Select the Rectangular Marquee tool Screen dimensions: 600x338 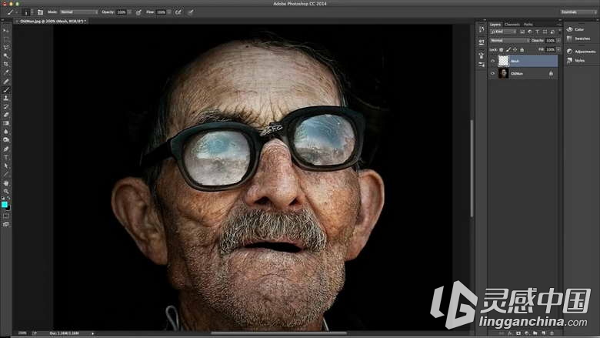pos(5,39)
